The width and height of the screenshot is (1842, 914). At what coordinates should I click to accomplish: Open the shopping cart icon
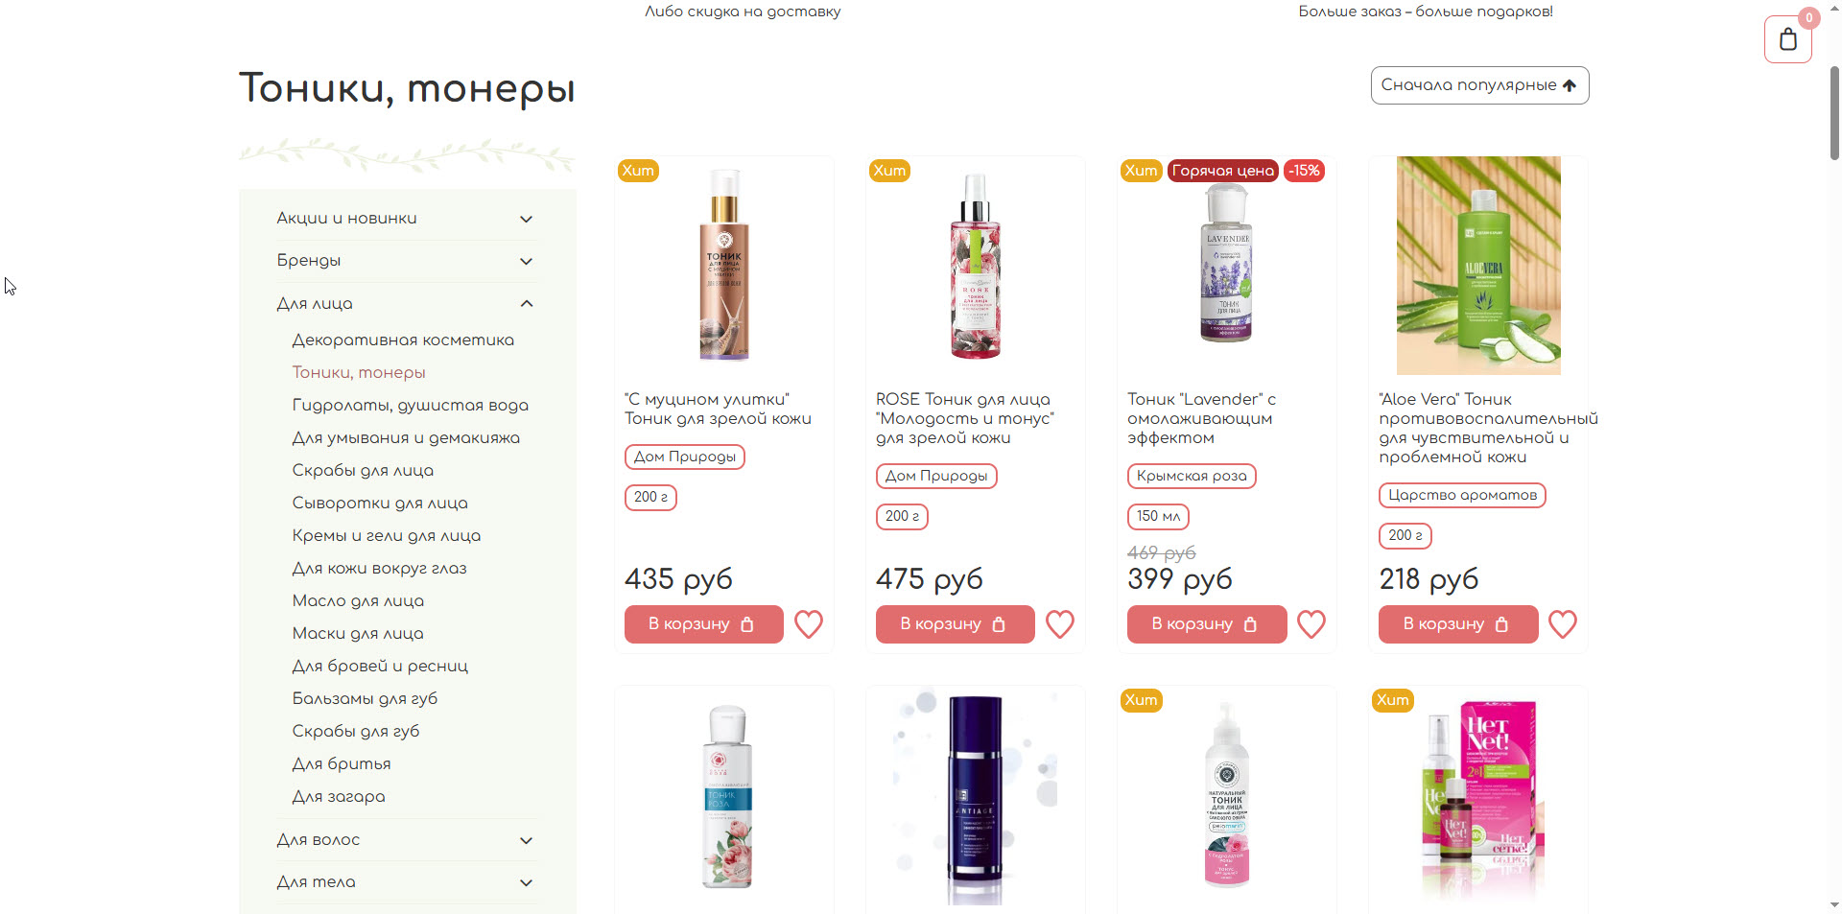tap(1787, 39)
